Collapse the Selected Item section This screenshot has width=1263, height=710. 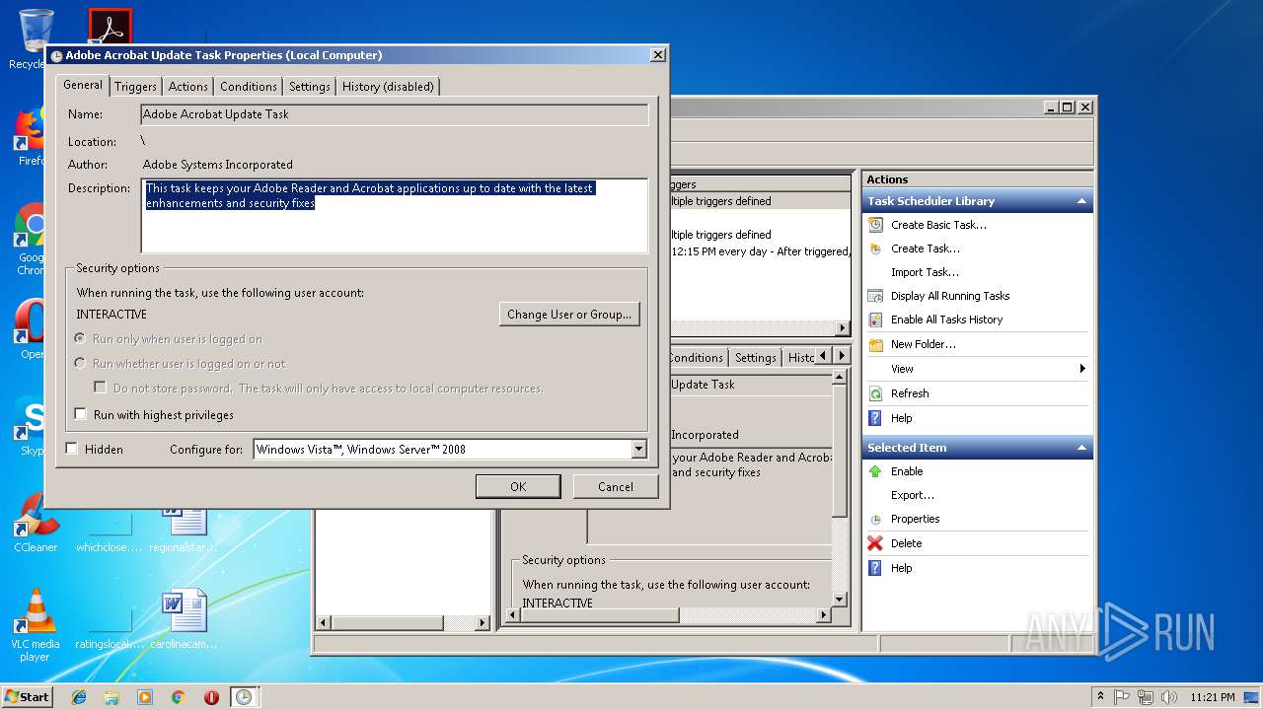point(1082,448)
